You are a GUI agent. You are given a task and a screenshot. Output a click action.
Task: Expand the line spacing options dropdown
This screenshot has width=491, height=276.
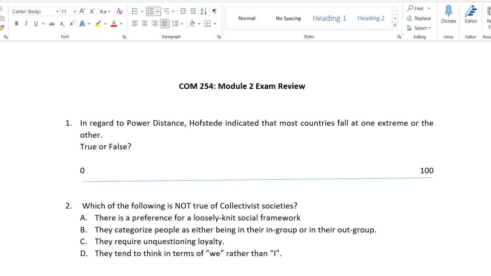[182, 23]
